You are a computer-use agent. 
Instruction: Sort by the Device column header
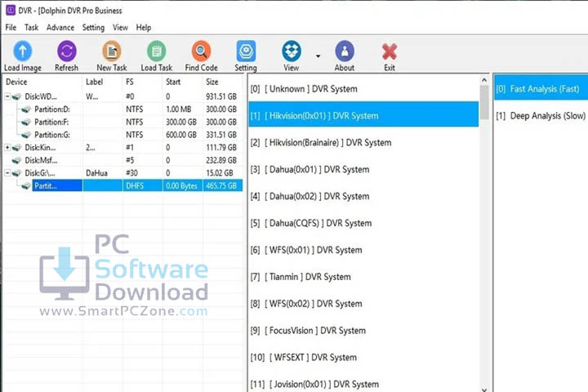42,82
